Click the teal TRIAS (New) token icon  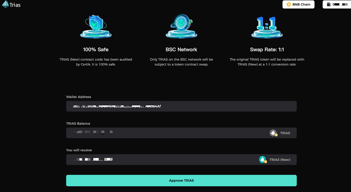(263, 159)
